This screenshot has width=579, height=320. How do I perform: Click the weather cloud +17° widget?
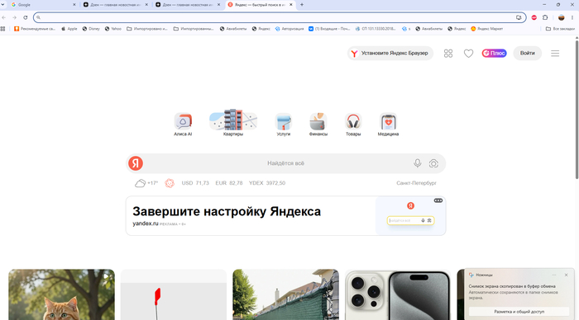click(x=146, y=183)
